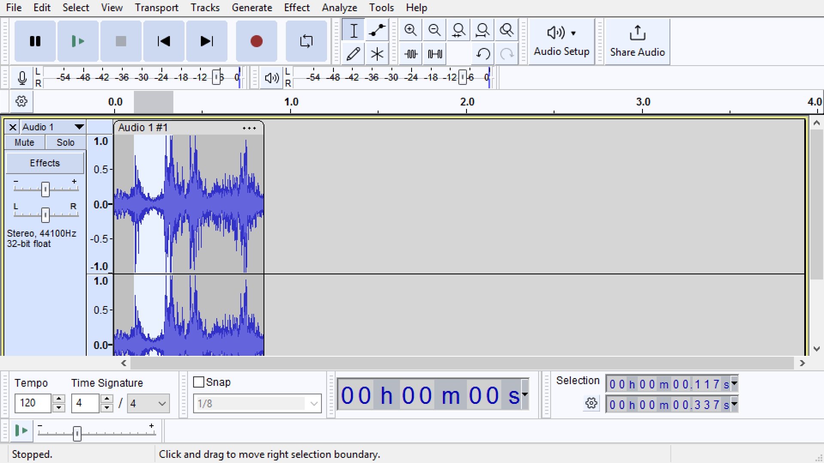Open the File menu
This screenshot has height=463, width=824.
[x=14, y=8]
